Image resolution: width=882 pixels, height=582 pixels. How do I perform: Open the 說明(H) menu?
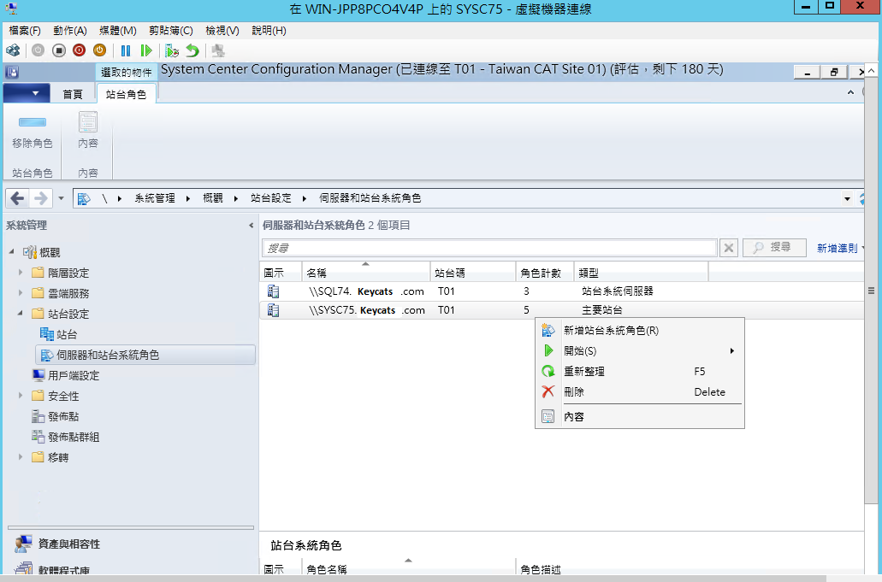click(269, 30)
